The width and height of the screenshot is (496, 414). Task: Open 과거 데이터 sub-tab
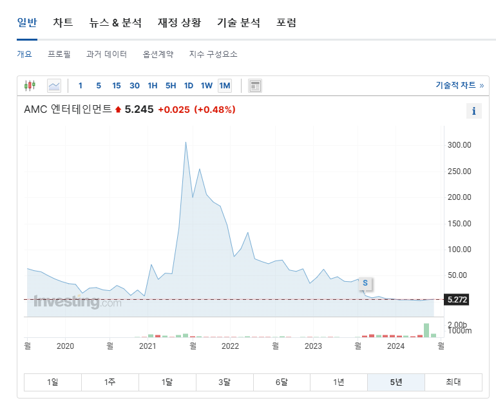click(106, 54)
